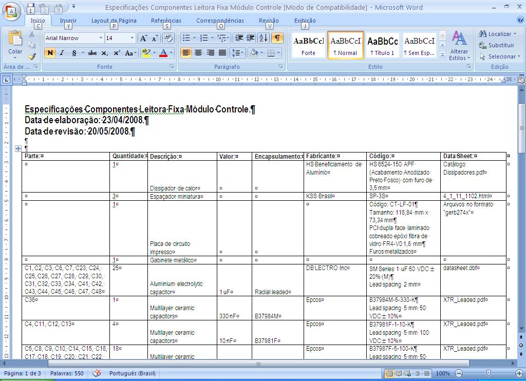The height and width of the screenshot is (381, 526).
Task: Click the Grow Font icon
Action: tap(143, 38)
